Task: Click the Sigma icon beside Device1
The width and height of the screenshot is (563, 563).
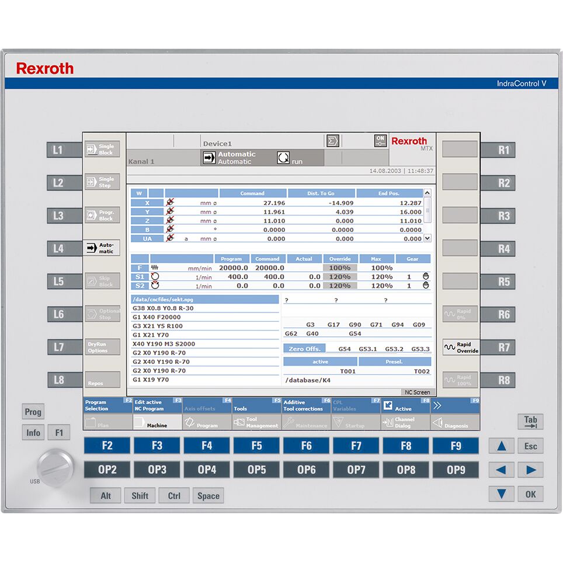Action: coord(332,141)
